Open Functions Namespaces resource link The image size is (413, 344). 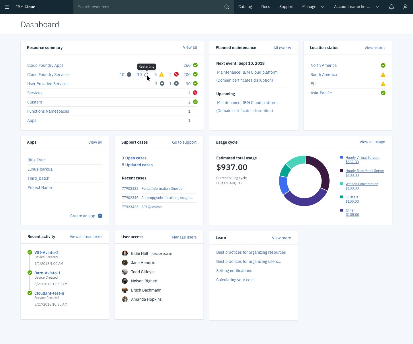48,111
